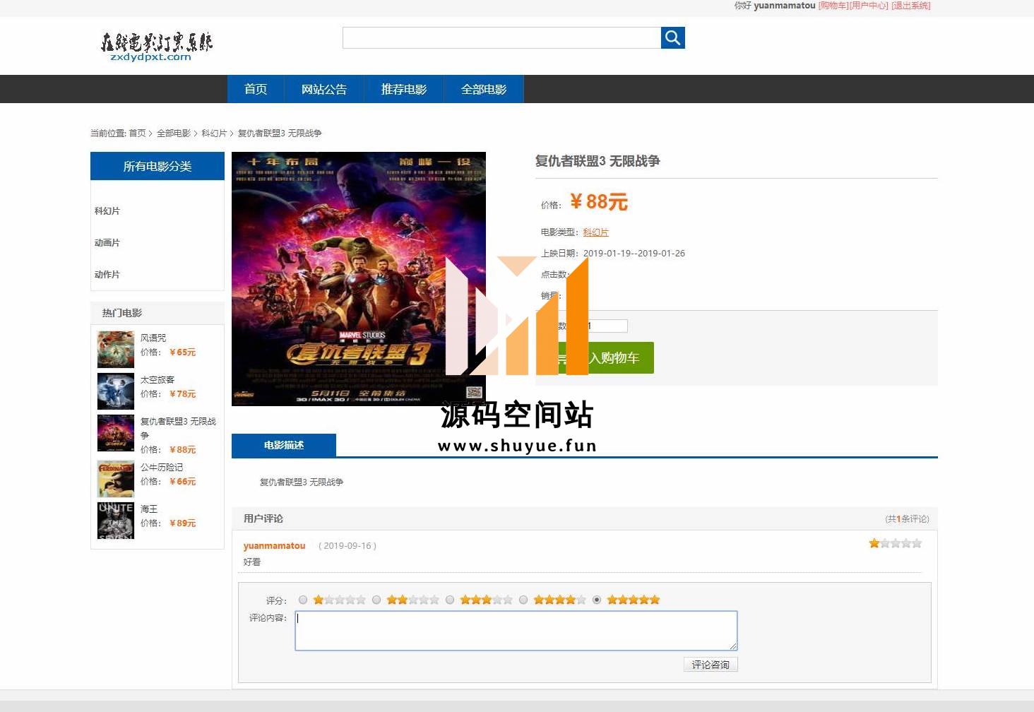This screenshot has height=712, width=1034.
Task: Click the 科幻片 movie type link
Action: coord(595,232)
